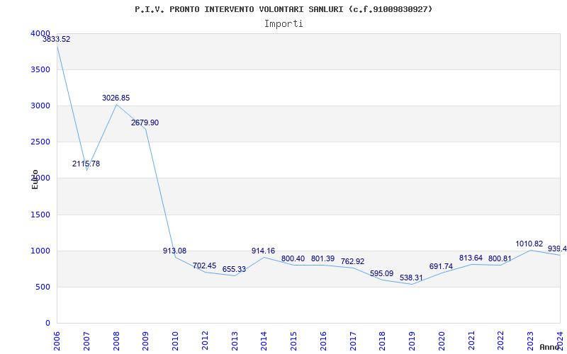Viewport: 567px width, 354px height.
Task: Click the 538.31 data label
Action: pyautogui.click(x=411, y=278)
